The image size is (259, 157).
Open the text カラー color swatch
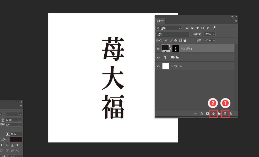coord(16,139)
